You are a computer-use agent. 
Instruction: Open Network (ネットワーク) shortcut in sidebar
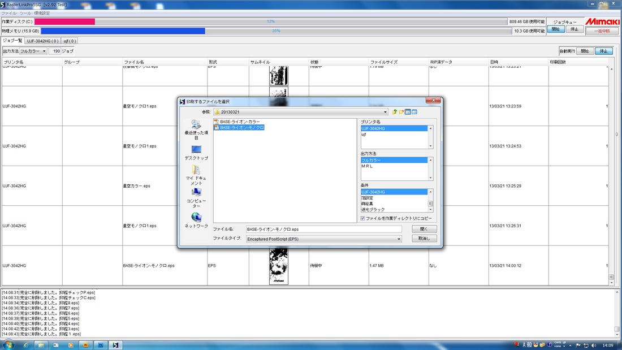(x=196, y=221)
